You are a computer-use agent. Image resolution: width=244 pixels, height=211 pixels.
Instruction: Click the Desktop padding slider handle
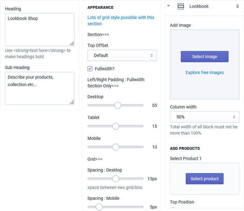[x=118, y=105]
